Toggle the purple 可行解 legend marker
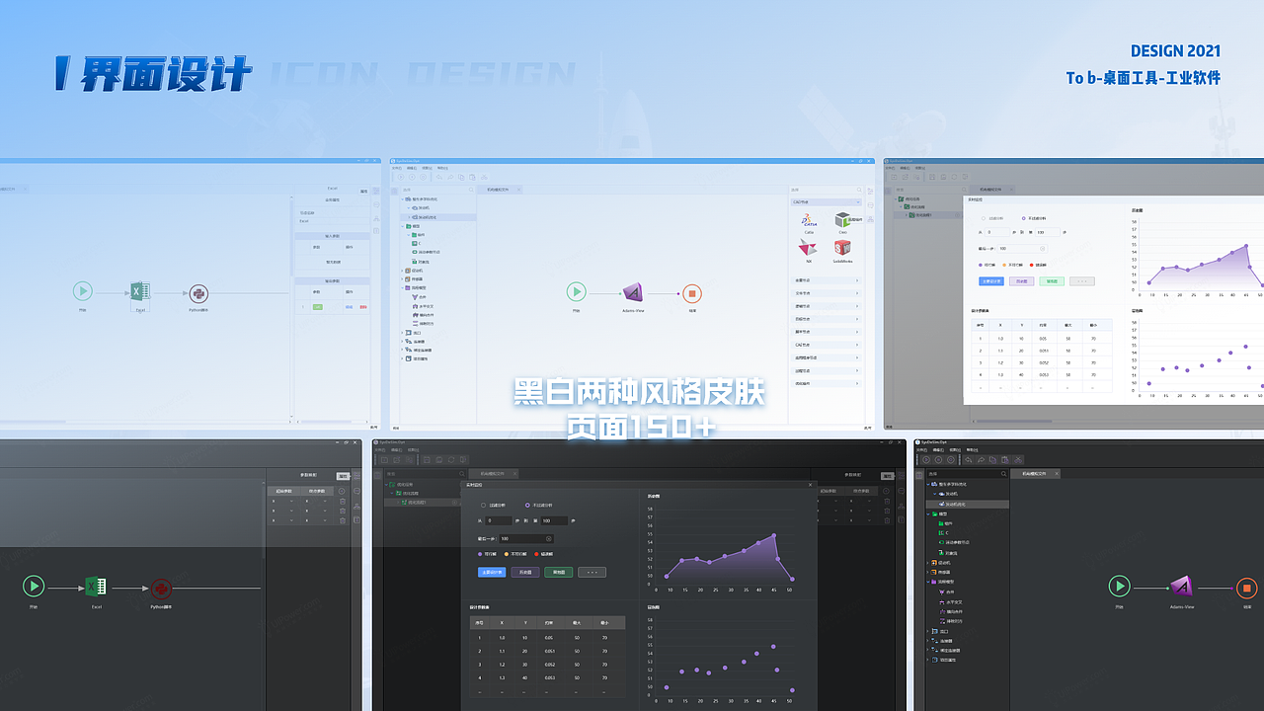This screenshot has width=1264, height=711. coord(480,554)
